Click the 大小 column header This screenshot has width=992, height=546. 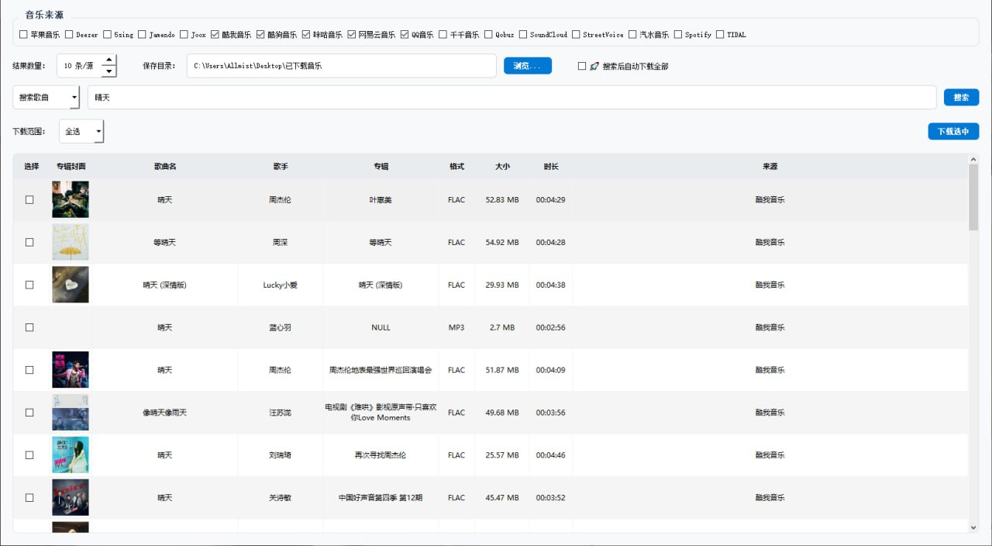[x=502, y=166]
